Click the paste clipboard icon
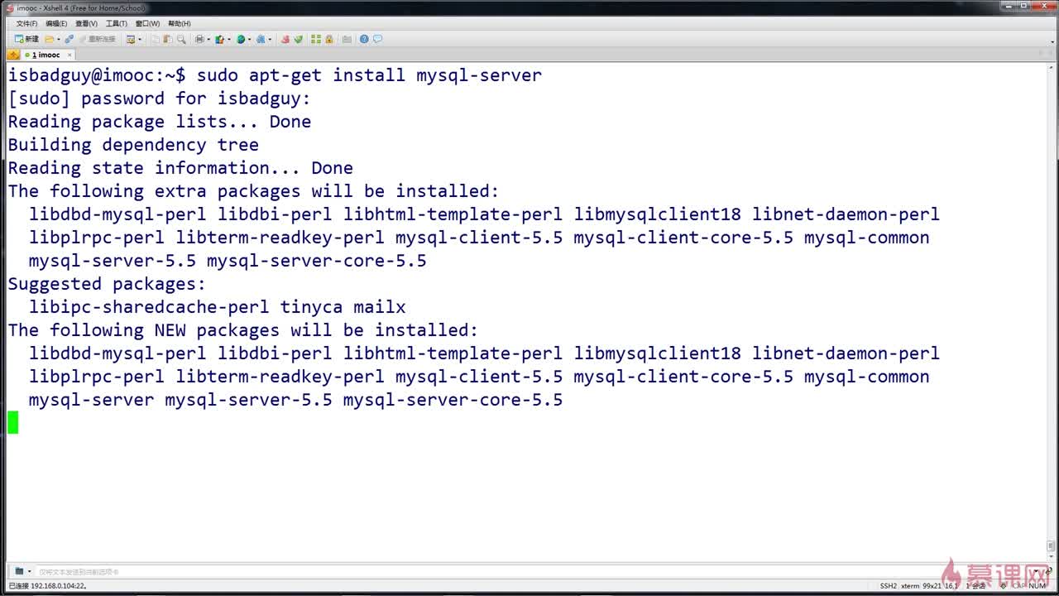 [168, 39]
